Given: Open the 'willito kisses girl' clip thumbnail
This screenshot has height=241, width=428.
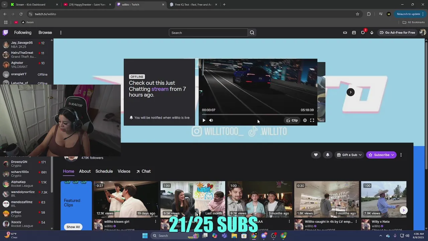Looking at the screenshot, I should click(x=126, y=199).
